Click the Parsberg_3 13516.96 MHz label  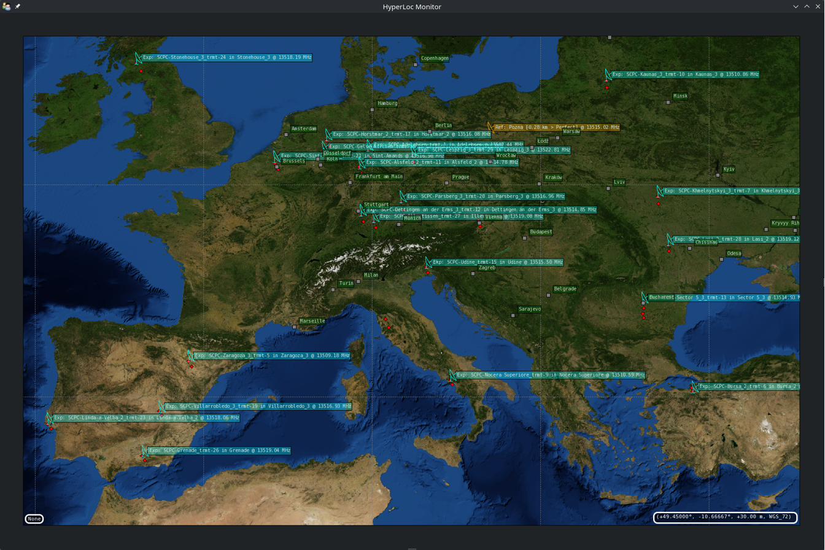pyautogui.click(x=486, y=196)
